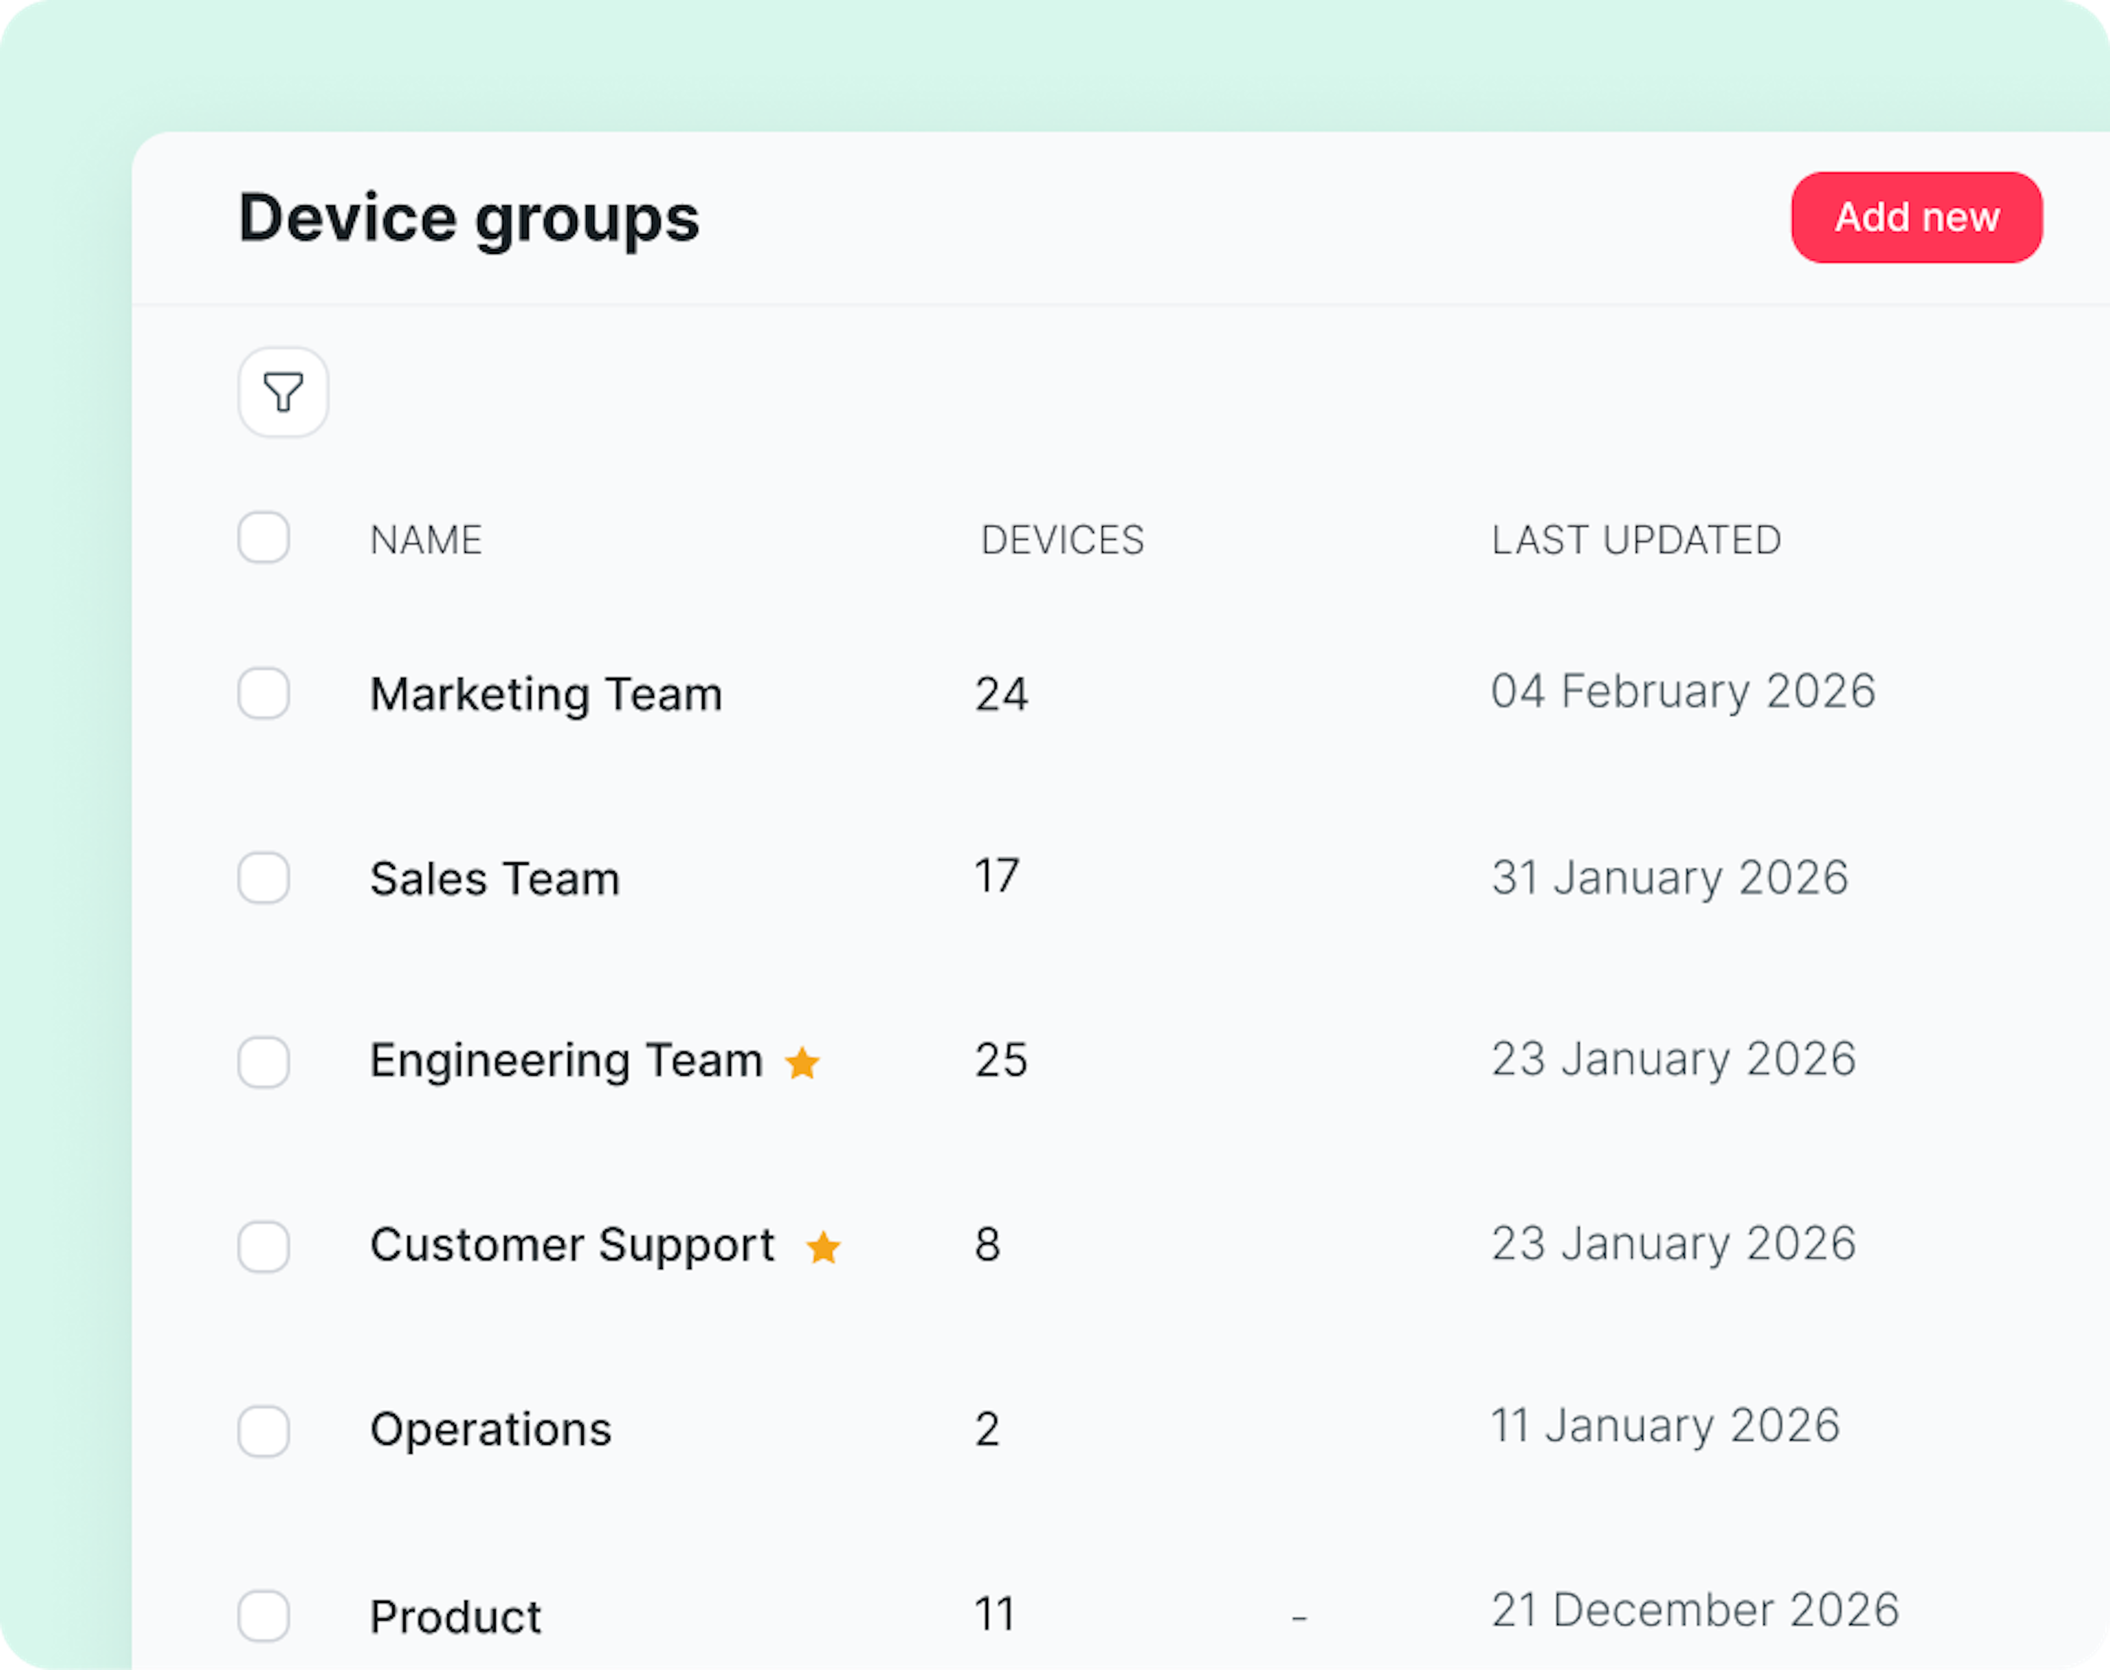This screenshot has height=1670, width=2110.
Task: Open the Customer Support group
Action: [572, 1246]
